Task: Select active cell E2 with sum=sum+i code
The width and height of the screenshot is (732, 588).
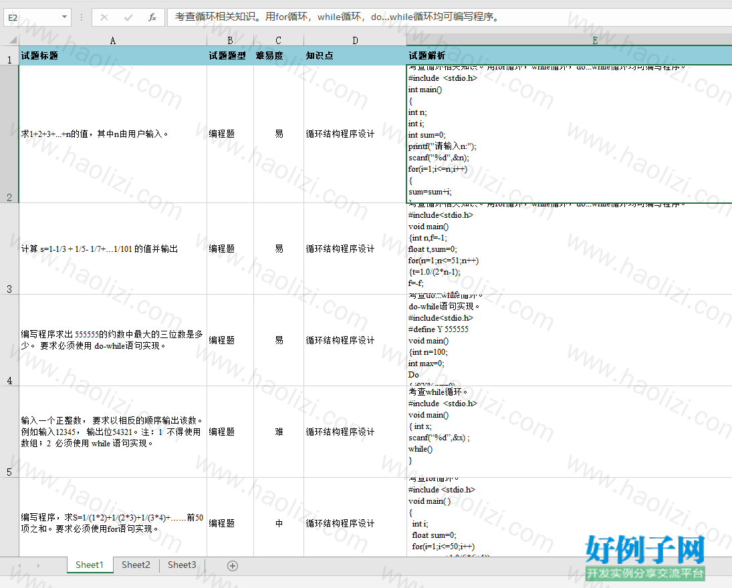Action: [x=570, y=134]
